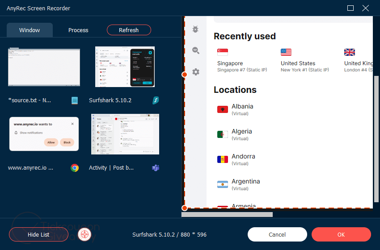Click the 'www.anyrec.io ...' window label
The width and height of the screenshot is (380, 250).
[x=30, y=168]
